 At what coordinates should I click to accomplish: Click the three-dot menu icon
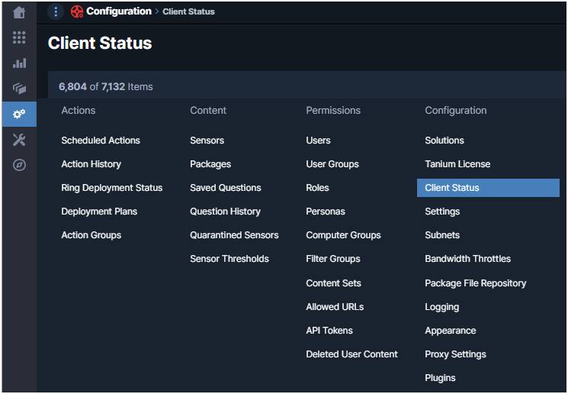coord(56,11)
